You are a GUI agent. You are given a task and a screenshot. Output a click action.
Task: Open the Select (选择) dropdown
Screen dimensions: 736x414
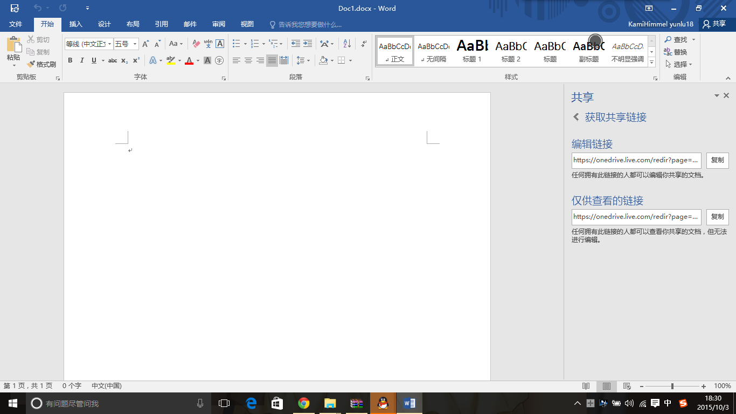click(678, 64)
